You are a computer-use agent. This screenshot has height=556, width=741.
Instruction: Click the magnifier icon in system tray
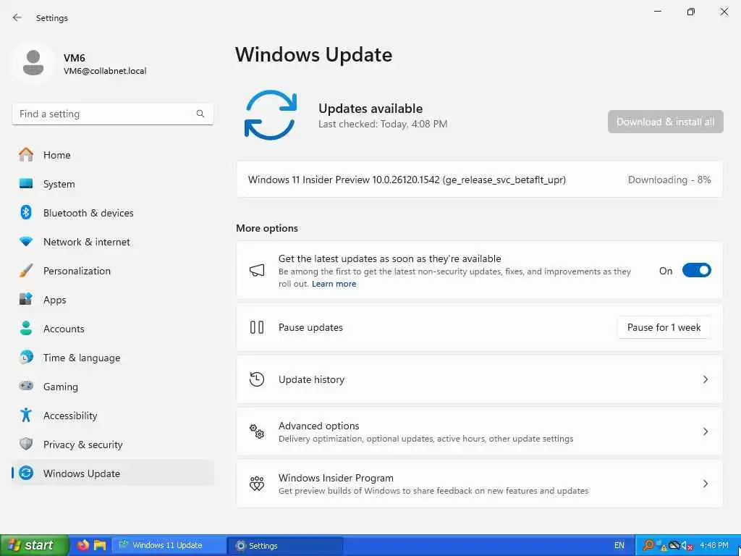pos(649,546)
